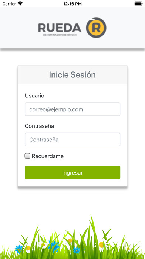The image size is (145, 259).
Task: Tap the small blue flower near center bottom
Action: [x=77, y=250]
